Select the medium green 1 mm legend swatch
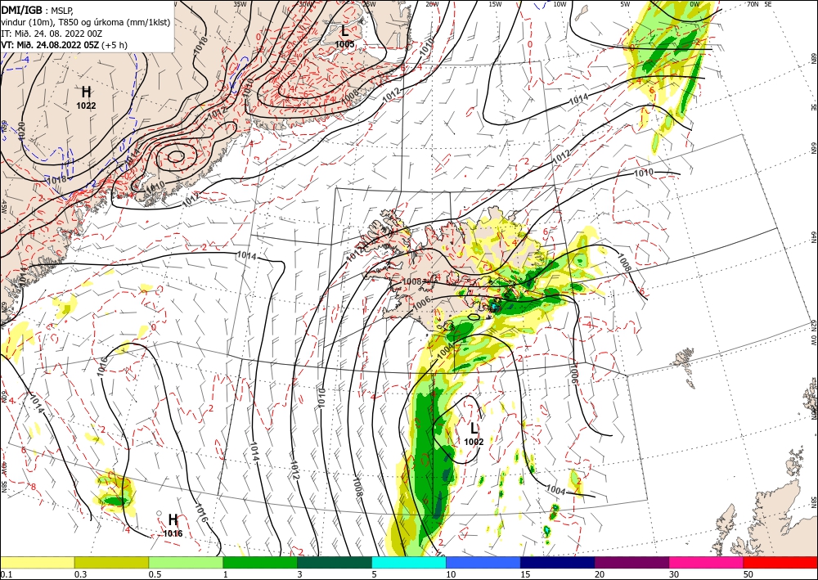Viewport: 818px width, 580px height. click(x=260, y=562)
